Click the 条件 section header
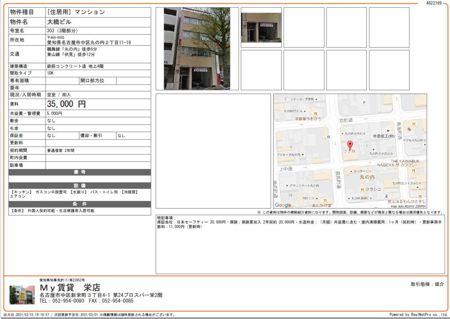The height and width of the screenshot is (319, 450). click(x=80, y=204)
